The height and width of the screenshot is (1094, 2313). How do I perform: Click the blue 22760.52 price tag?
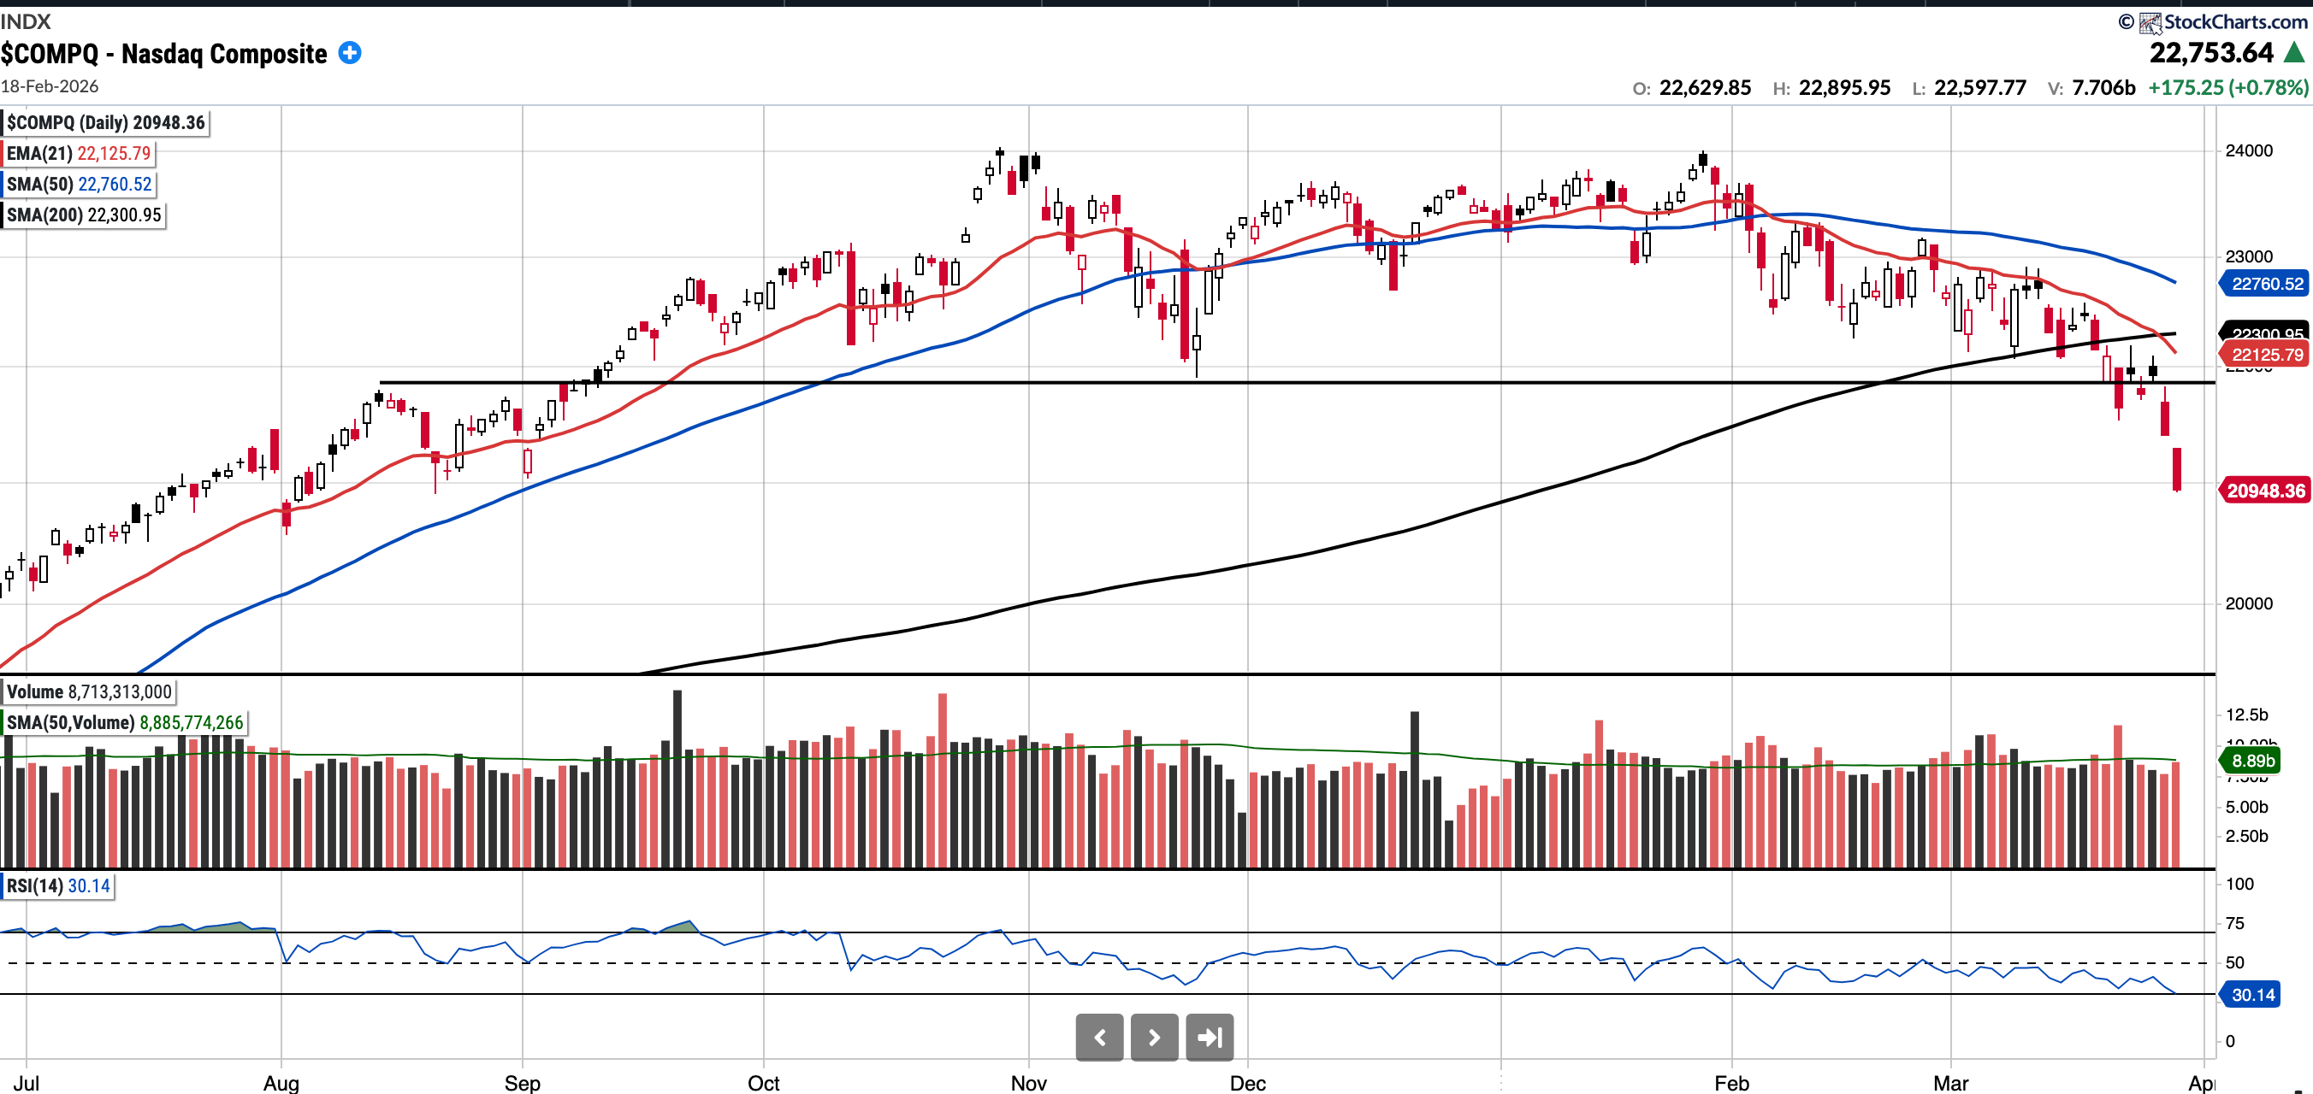coord(2266,284)
